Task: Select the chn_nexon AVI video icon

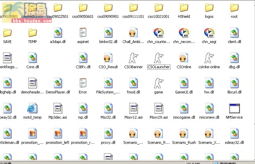Action: click(184, 33)
